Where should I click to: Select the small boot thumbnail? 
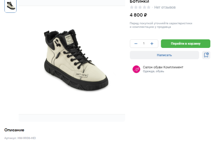click(10, 6)
